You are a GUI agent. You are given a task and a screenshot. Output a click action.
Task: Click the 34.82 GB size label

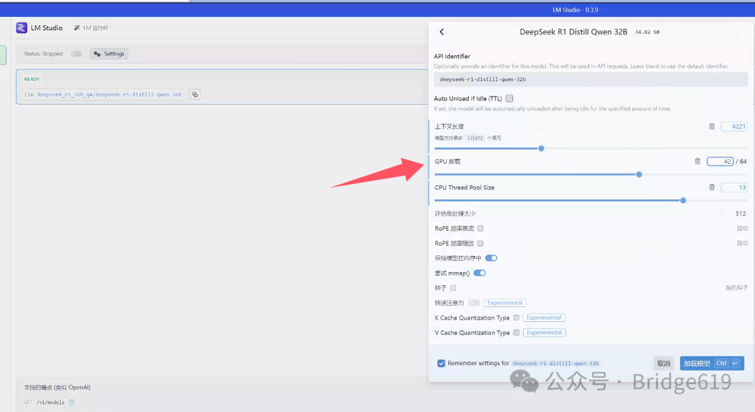click(647, 31)
